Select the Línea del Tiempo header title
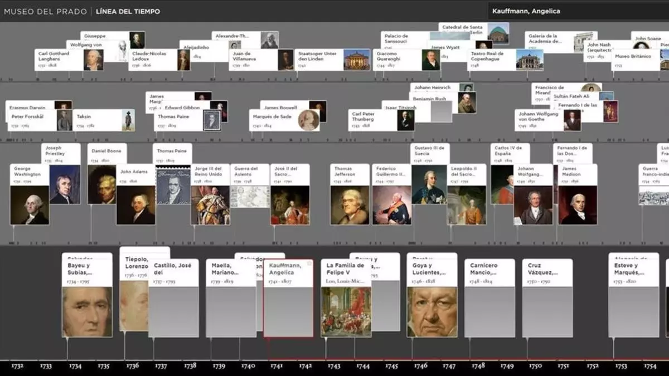Viewport: 669px width, 376px height. point(128,11)
